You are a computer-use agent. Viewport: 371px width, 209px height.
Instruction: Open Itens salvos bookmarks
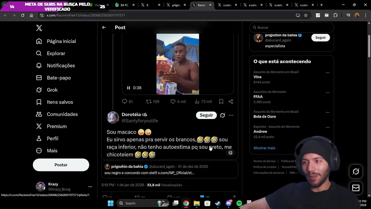pos(54,102)
